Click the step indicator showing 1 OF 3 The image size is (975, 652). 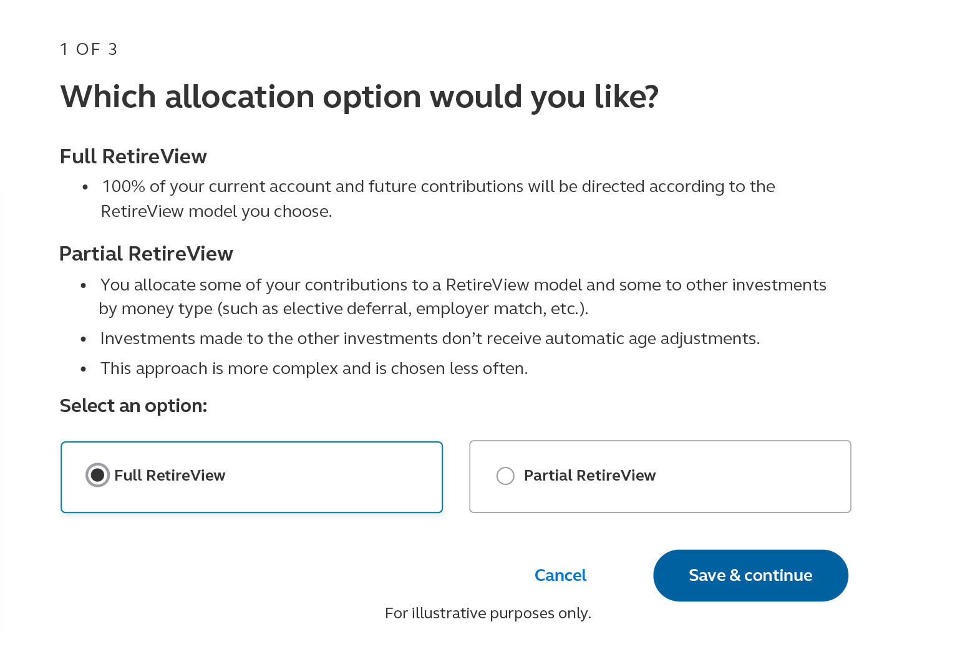(x=89, y=49)
